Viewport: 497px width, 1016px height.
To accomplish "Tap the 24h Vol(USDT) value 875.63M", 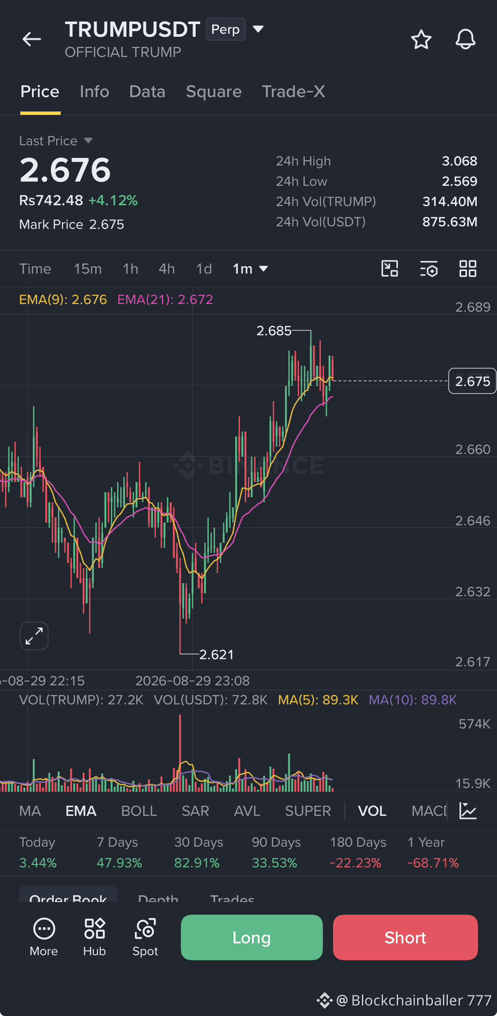I will coord(450,222).
